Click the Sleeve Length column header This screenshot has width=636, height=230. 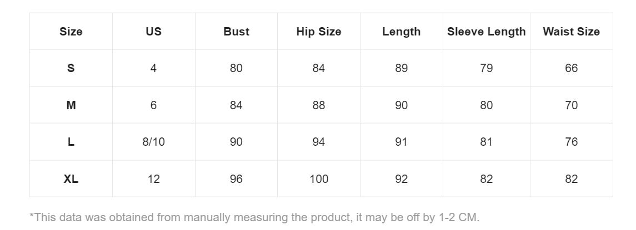[x=486, y=32]
